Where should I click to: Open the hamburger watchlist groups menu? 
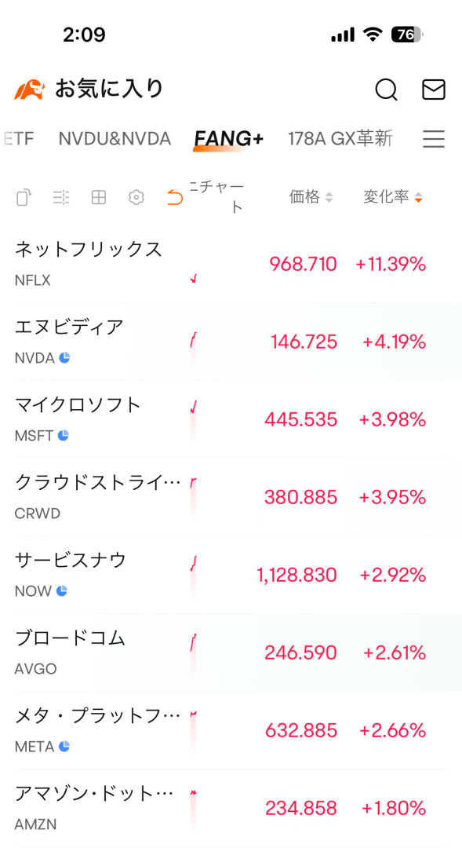pyautogui.click(x=433, y=139)
